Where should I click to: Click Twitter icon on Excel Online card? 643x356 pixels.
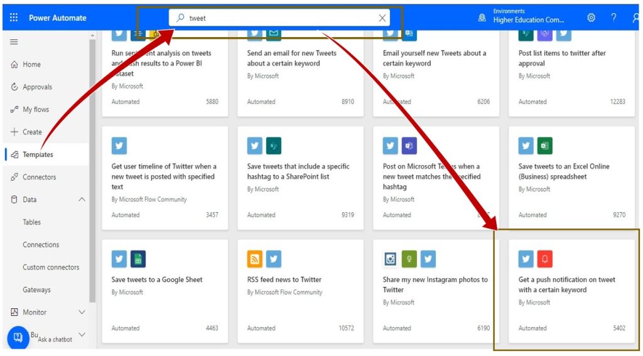click(526, 146)
